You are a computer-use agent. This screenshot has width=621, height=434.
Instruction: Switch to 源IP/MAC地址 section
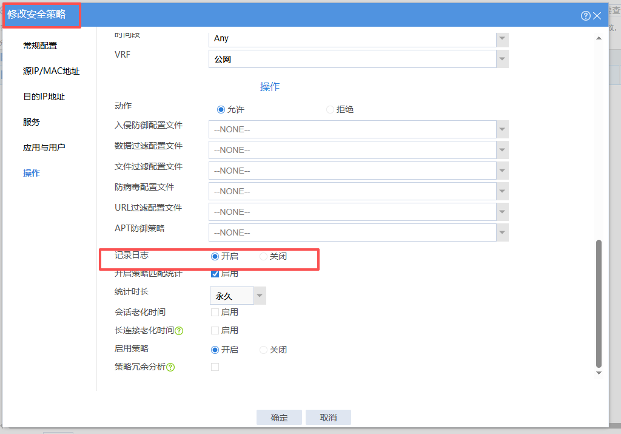tap(51, 71)
